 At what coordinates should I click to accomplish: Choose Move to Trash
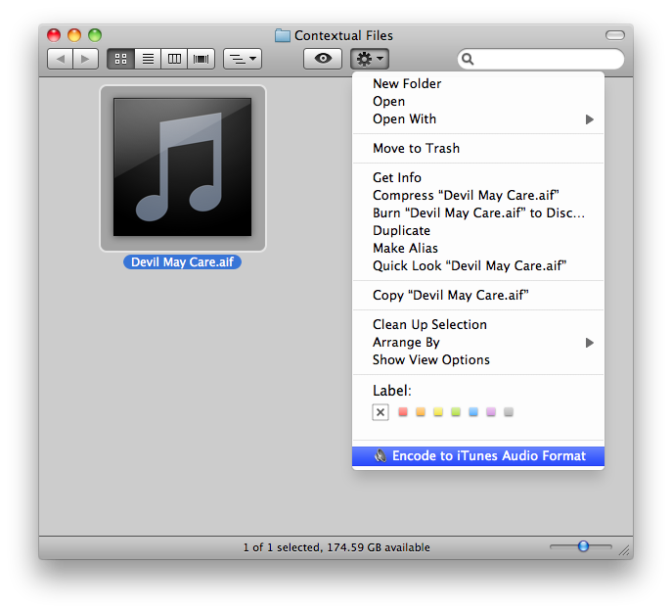416,149
